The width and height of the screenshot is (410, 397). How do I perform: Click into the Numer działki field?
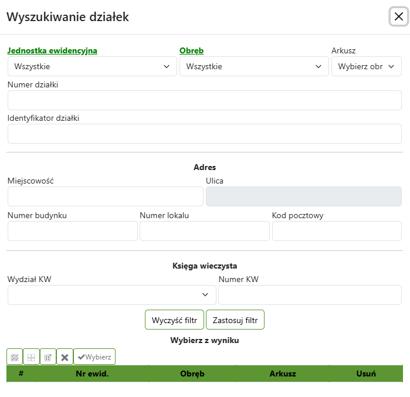204,100
